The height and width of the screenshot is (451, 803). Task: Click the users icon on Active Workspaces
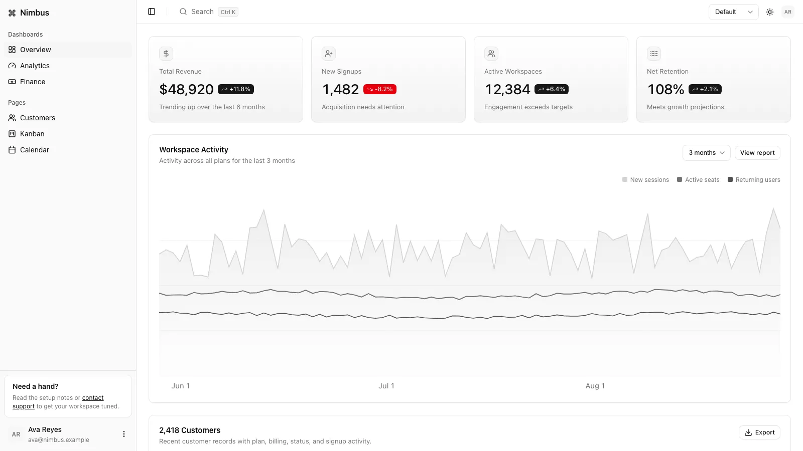pos(491,54)
